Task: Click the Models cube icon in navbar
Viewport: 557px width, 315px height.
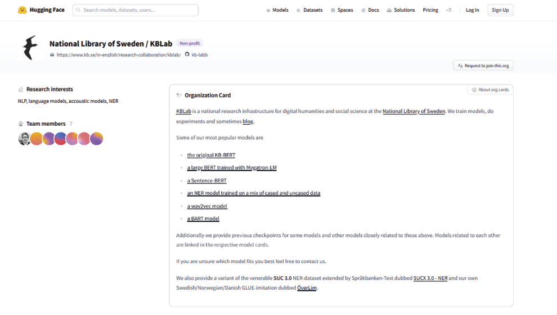Action: [268, 10]
